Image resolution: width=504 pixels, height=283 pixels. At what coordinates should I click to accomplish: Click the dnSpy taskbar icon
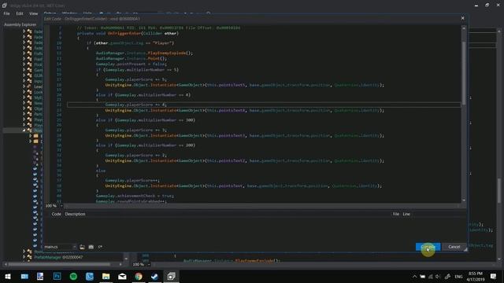[171, 276]
